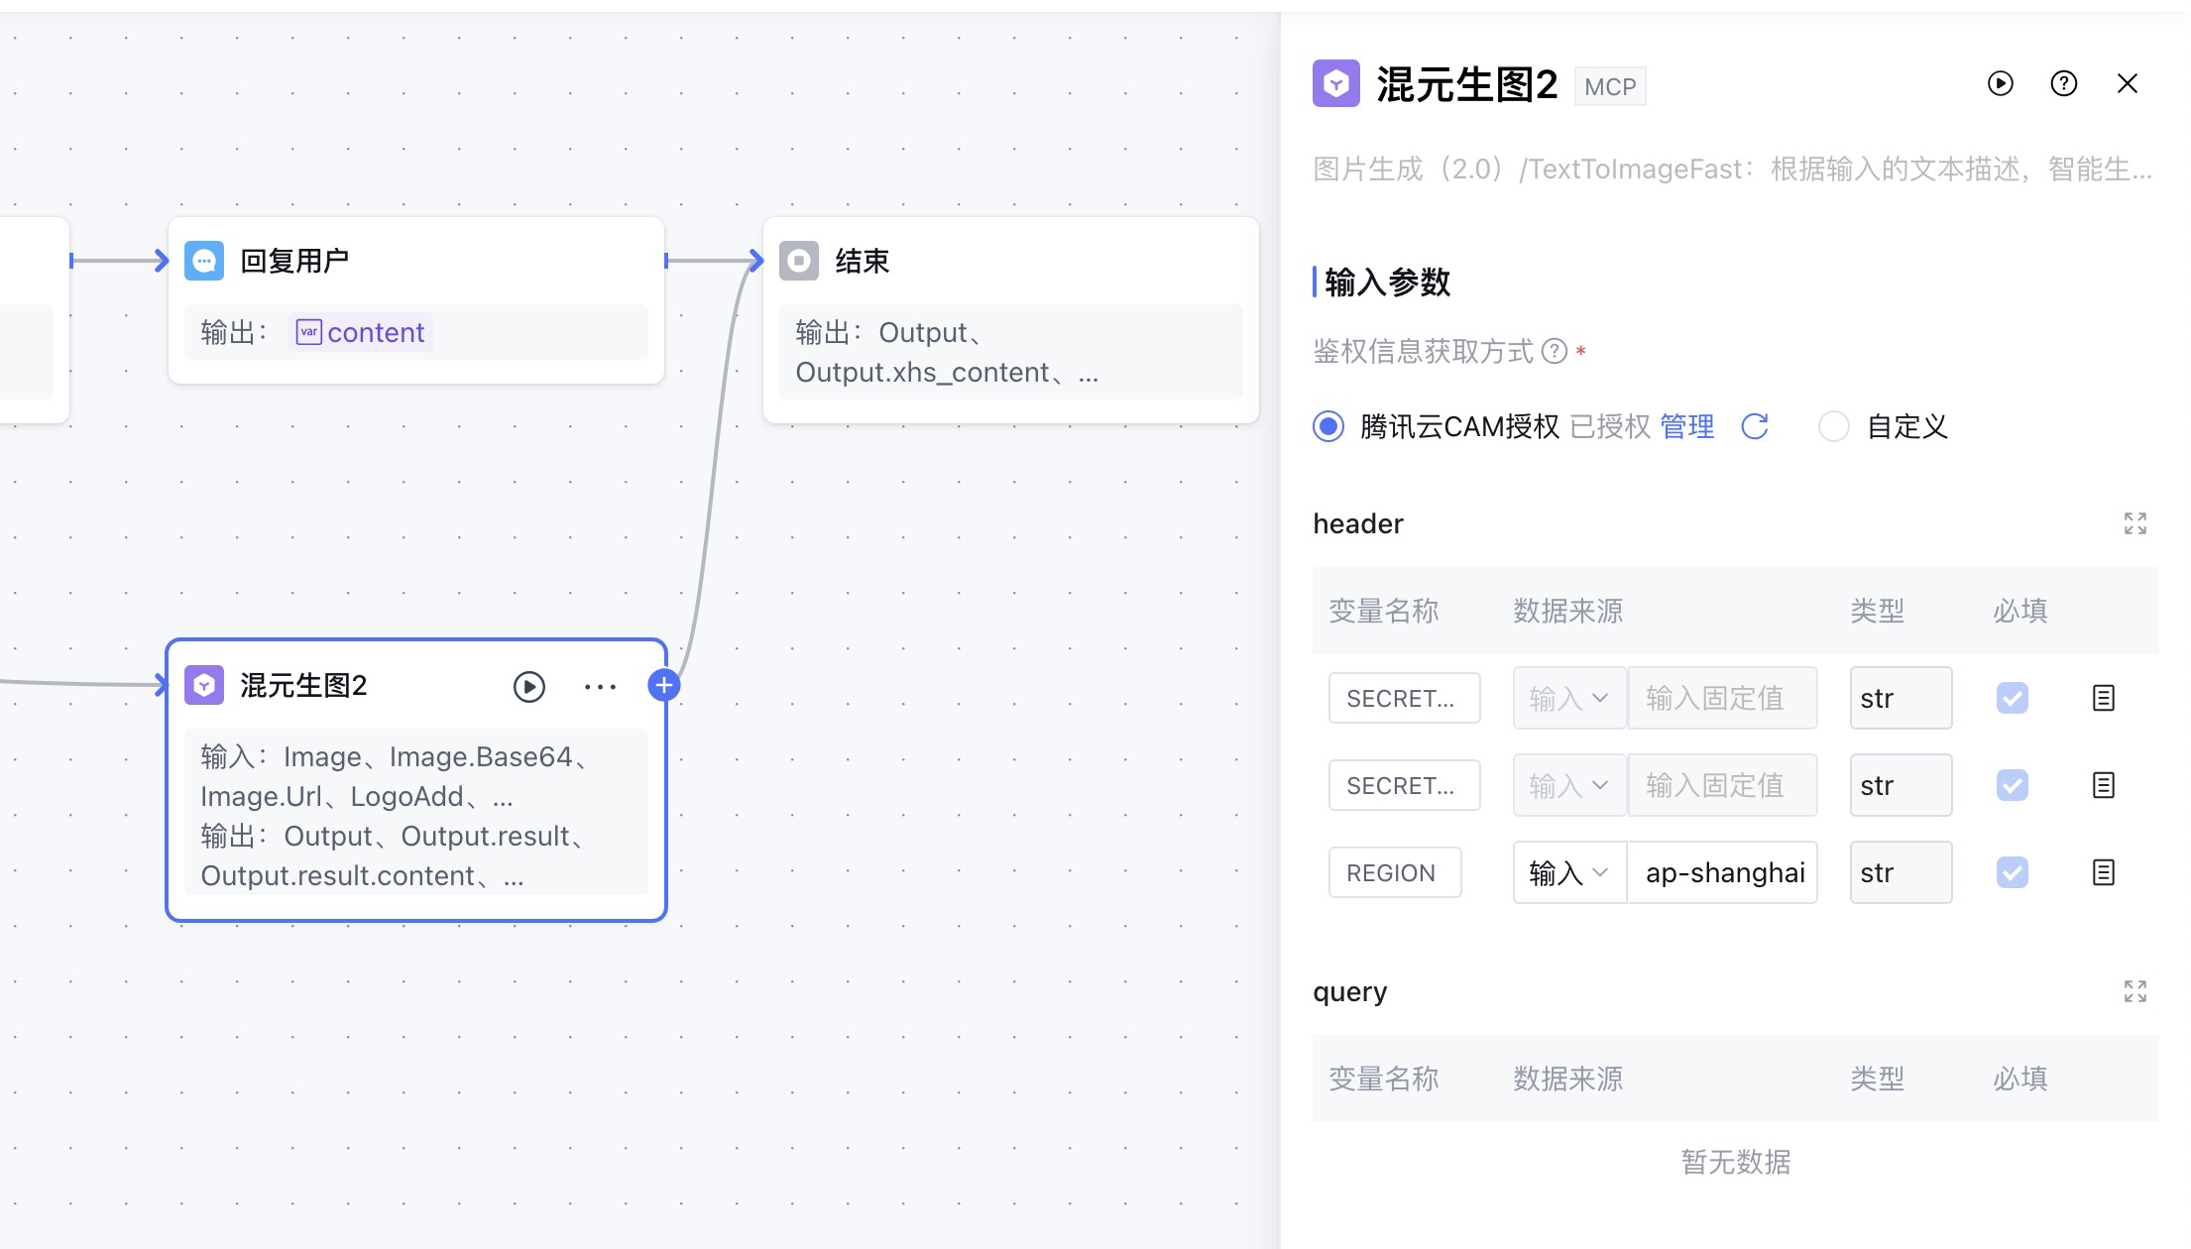The height and width of the screenshot is (1249, 2191).
Task: Open the 输入 source dropdown for REGION
Action: pos(1567,872)
